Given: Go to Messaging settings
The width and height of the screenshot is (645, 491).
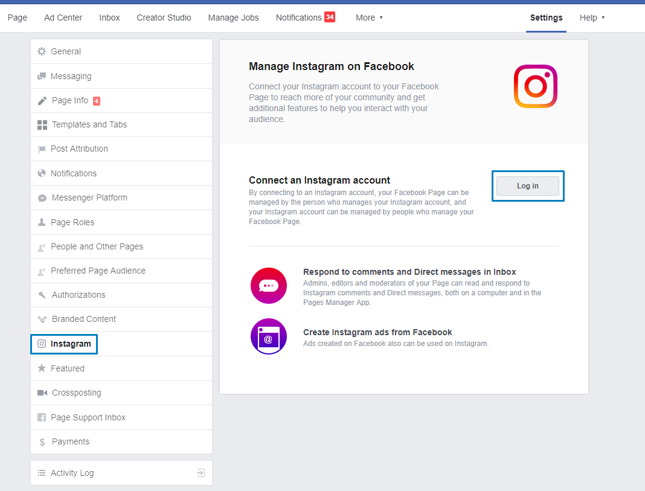Looking at the screenshot, I should click(121, 76).
